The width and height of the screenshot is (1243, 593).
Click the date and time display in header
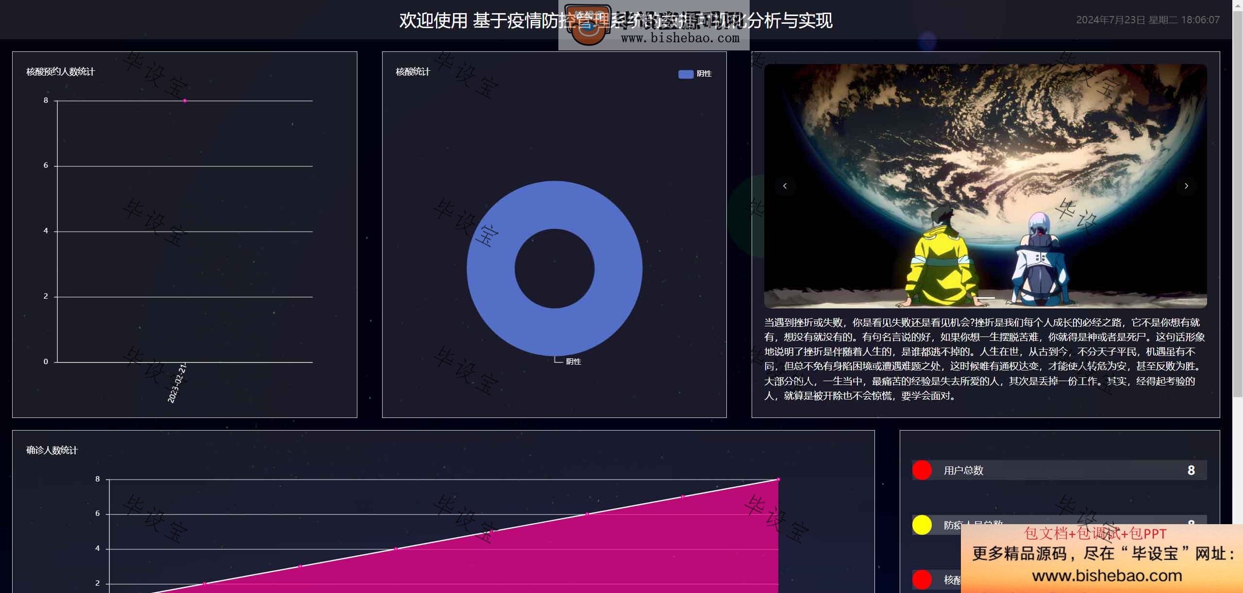[1147, 20]
